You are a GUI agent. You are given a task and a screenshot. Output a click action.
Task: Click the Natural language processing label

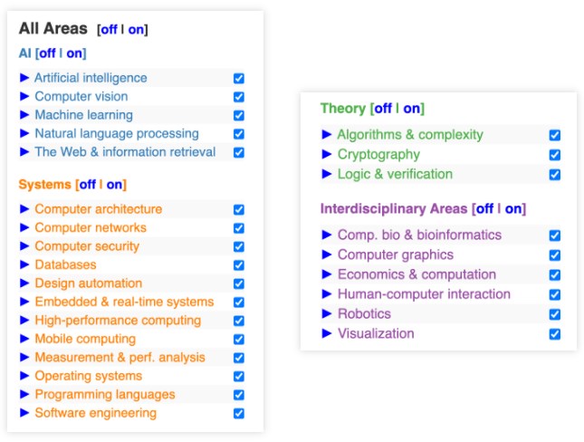(x=117, y=133)
